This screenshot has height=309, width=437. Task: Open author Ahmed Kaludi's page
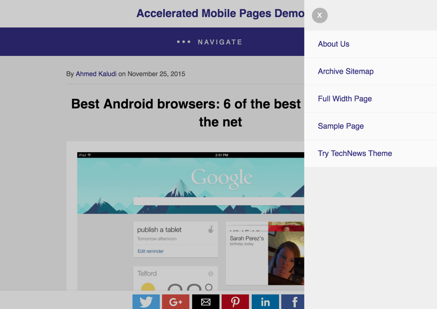coord(96,74)
